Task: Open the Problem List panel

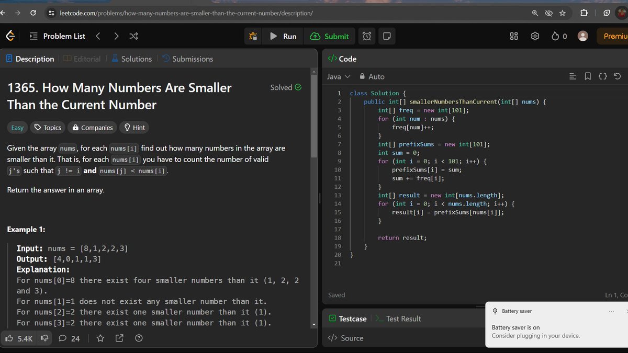Action: click(58, 36)
